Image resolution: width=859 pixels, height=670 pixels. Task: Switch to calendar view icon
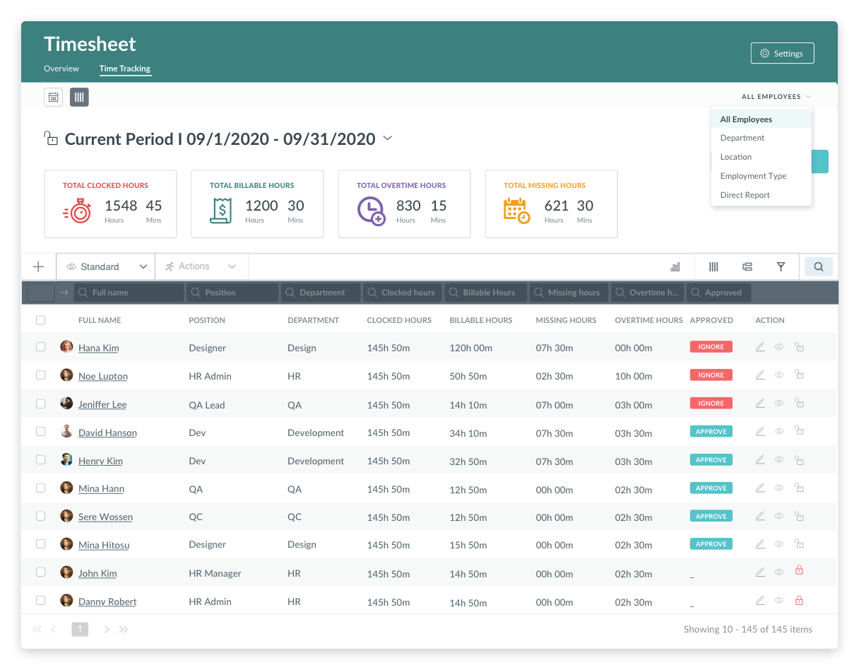click(53, 97)
